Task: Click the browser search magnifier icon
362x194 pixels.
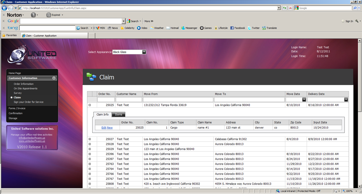Action: (355, 8)
